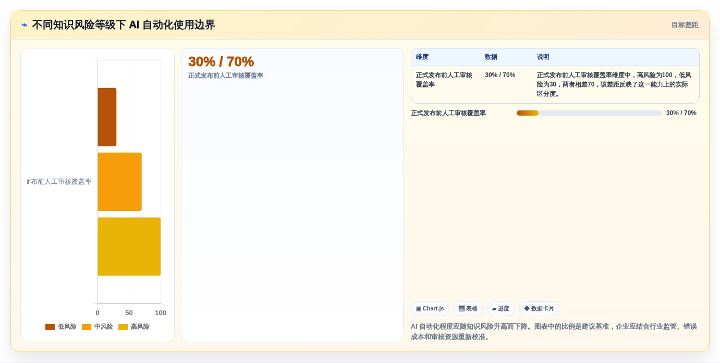Click the orange medium-risk chart bar
This screenshot has width=720, height=363.
click(119, 182)
